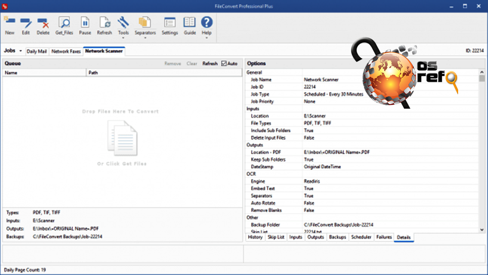Open the Skip List tab
Screen dimensions: 488x275
(x=276, y=237)
